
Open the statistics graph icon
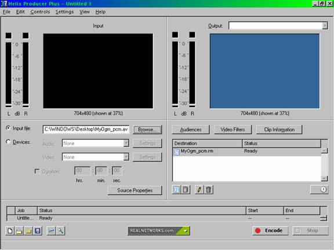pyautogui.click(x=51, y=231)
